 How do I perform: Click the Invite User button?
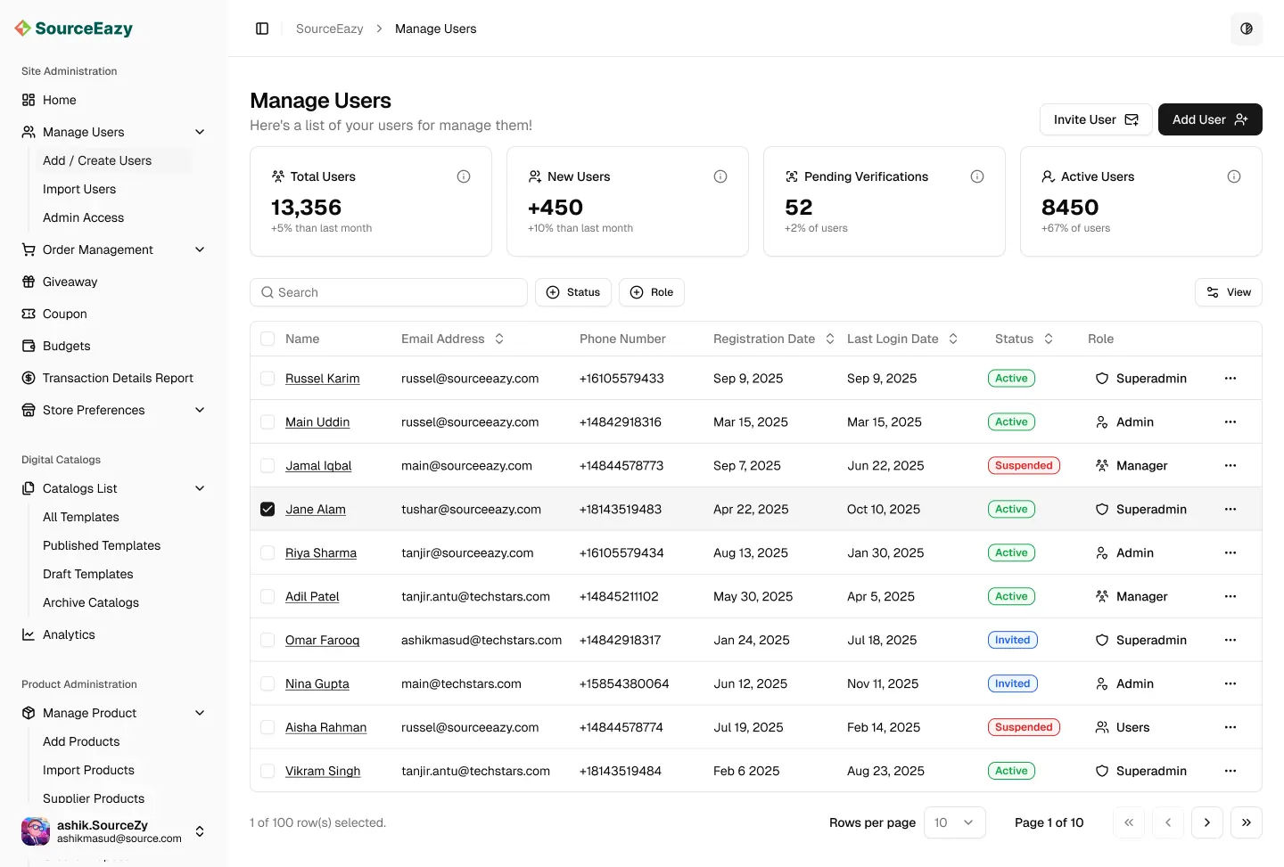point(1096,119)
